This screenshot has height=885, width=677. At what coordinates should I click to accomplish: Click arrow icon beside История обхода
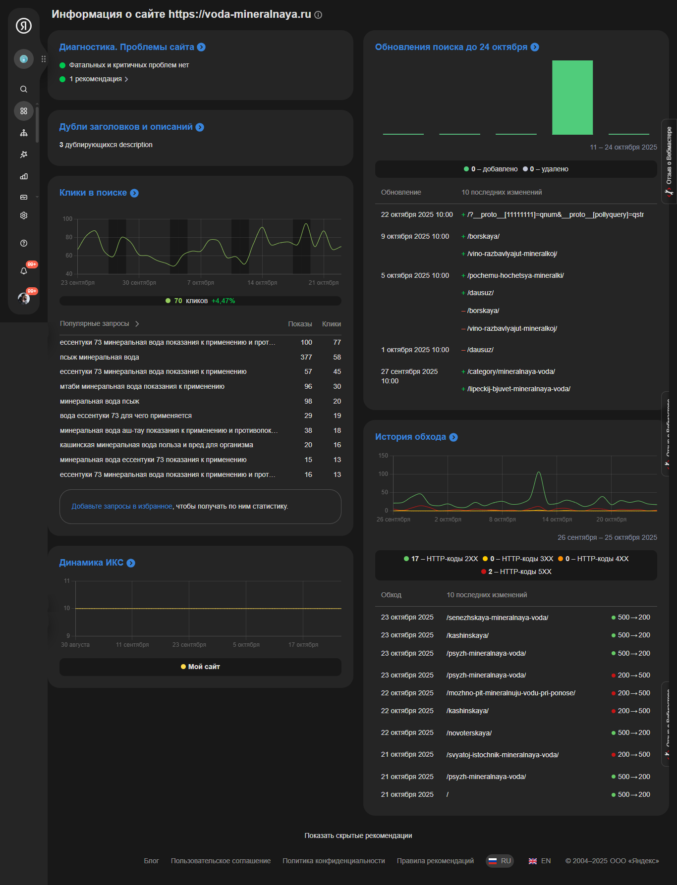[x=453, y=437]
